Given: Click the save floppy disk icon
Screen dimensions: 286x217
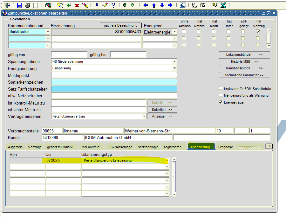Looking at the screenshot, I should (x=19, y=5).
